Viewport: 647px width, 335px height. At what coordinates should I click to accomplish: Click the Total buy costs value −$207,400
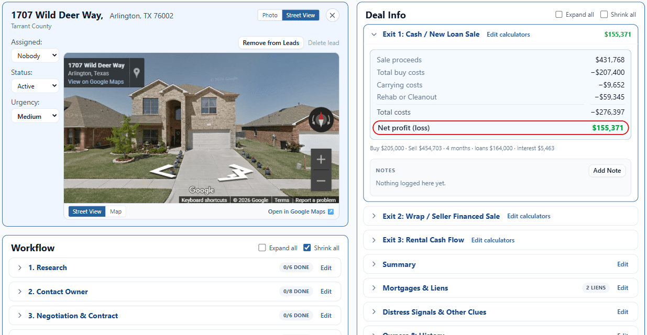click(x=608, y=73)
